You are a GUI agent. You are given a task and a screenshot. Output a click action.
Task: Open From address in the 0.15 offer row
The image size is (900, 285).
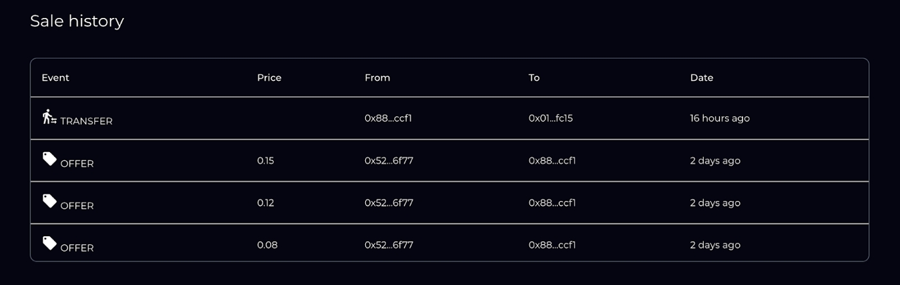388,160
